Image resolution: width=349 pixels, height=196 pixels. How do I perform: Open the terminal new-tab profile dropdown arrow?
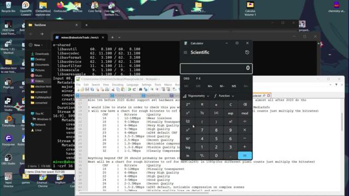click(119, 38)
